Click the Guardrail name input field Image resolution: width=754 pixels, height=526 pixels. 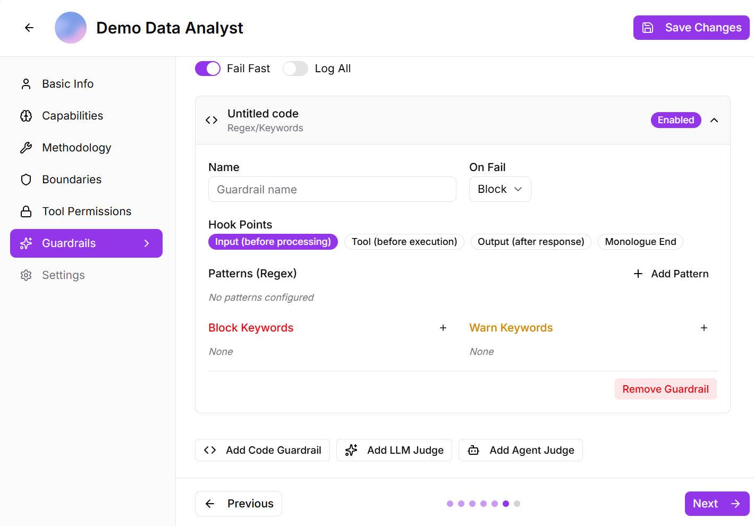coord(332,189)
